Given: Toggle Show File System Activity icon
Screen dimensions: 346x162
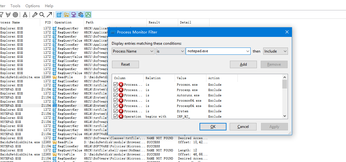Looking at the screenshot, I should coord(66,15).
